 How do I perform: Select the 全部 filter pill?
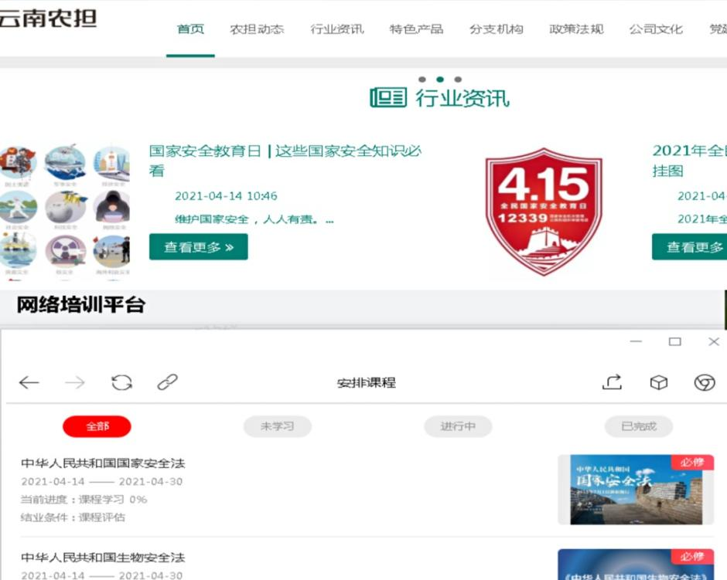point(97,426)
